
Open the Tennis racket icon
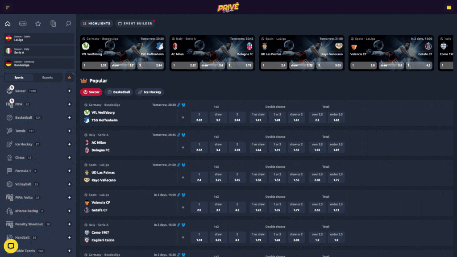click(x=9, y=131)
